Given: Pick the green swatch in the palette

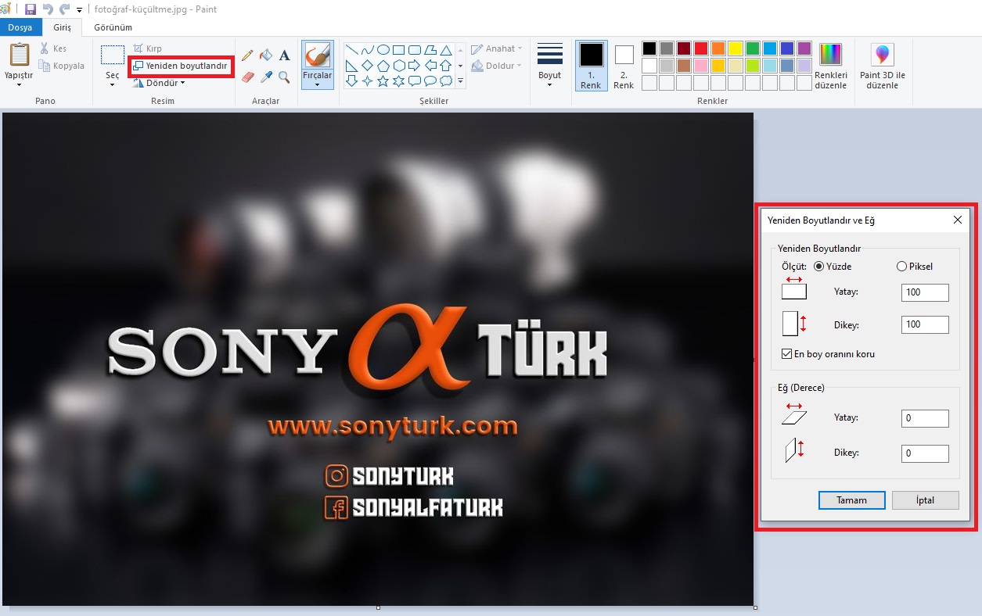Looking at the screenshot, I should (753, 48).
